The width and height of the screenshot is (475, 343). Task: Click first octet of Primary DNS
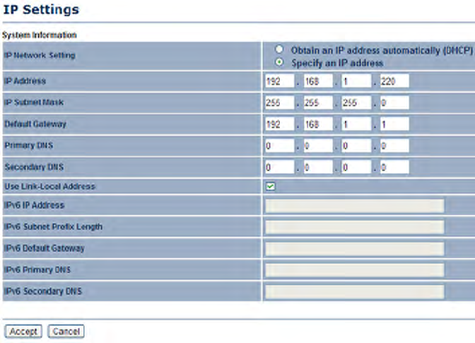(x=278, y=146)
